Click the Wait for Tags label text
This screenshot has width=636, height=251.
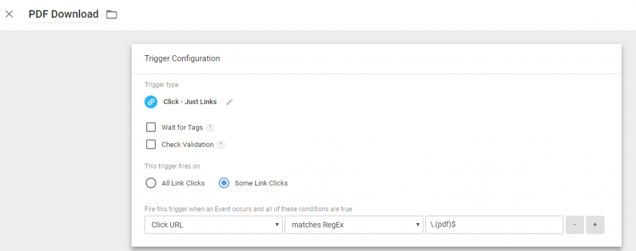coord(182,128)
